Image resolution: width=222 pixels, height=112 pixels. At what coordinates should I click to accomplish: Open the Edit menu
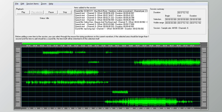coord(22,4)
